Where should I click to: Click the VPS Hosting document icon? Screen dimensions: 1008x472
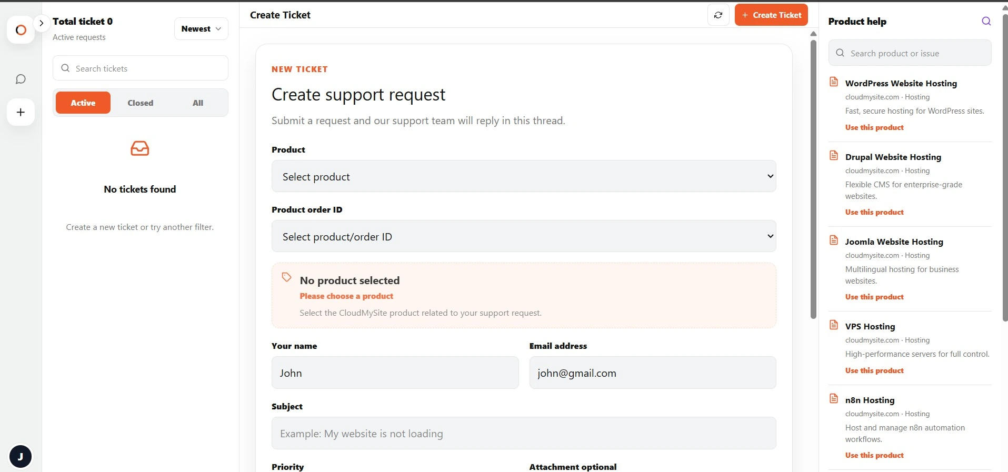834,325
